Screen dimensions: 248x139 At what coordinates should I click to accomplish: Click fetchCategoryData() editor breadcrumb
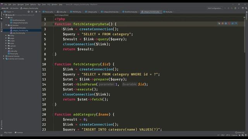(62, 15)
